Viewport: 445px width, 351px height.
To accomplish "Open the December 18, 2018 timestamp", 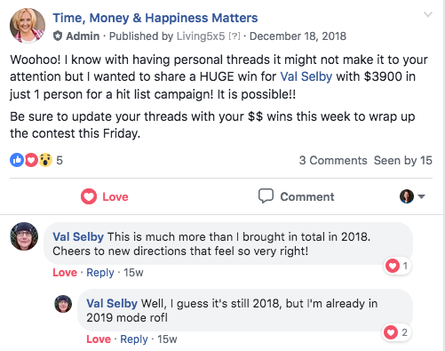I will pos(298,36).
